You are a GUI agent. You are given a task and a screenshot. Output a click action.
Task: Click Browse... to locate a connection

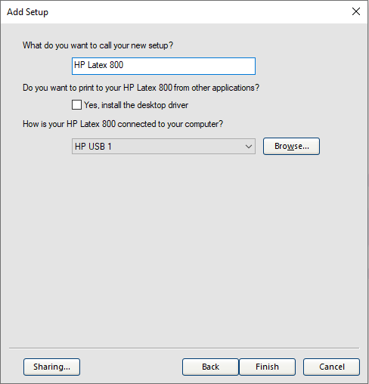291,146
